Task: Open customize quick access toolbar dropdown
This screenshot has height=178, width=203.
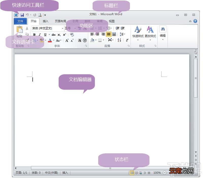Action: (45, 15)
